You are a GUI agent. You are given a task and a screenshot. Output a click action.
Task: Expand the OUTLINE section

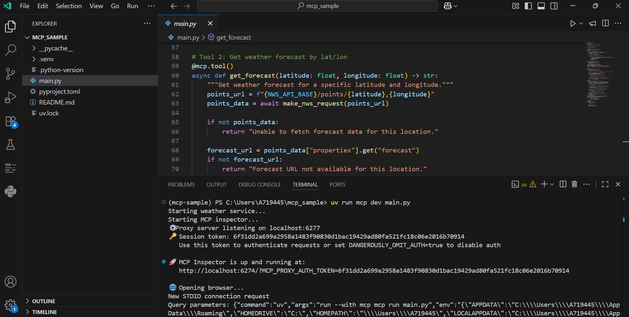point(43,301)
